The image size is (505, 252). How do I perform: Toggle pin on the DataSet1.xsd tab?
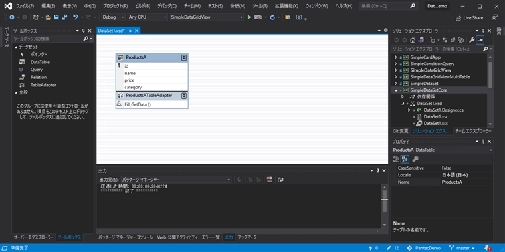pos(130,31)
